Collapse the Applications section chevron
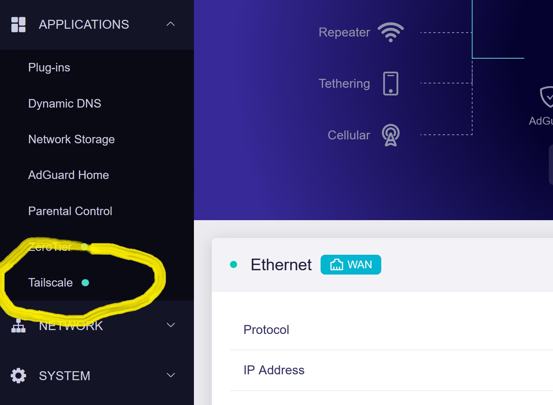Viewport: 553px width, 405px height. pyautogui.click(x=171, y=24)
